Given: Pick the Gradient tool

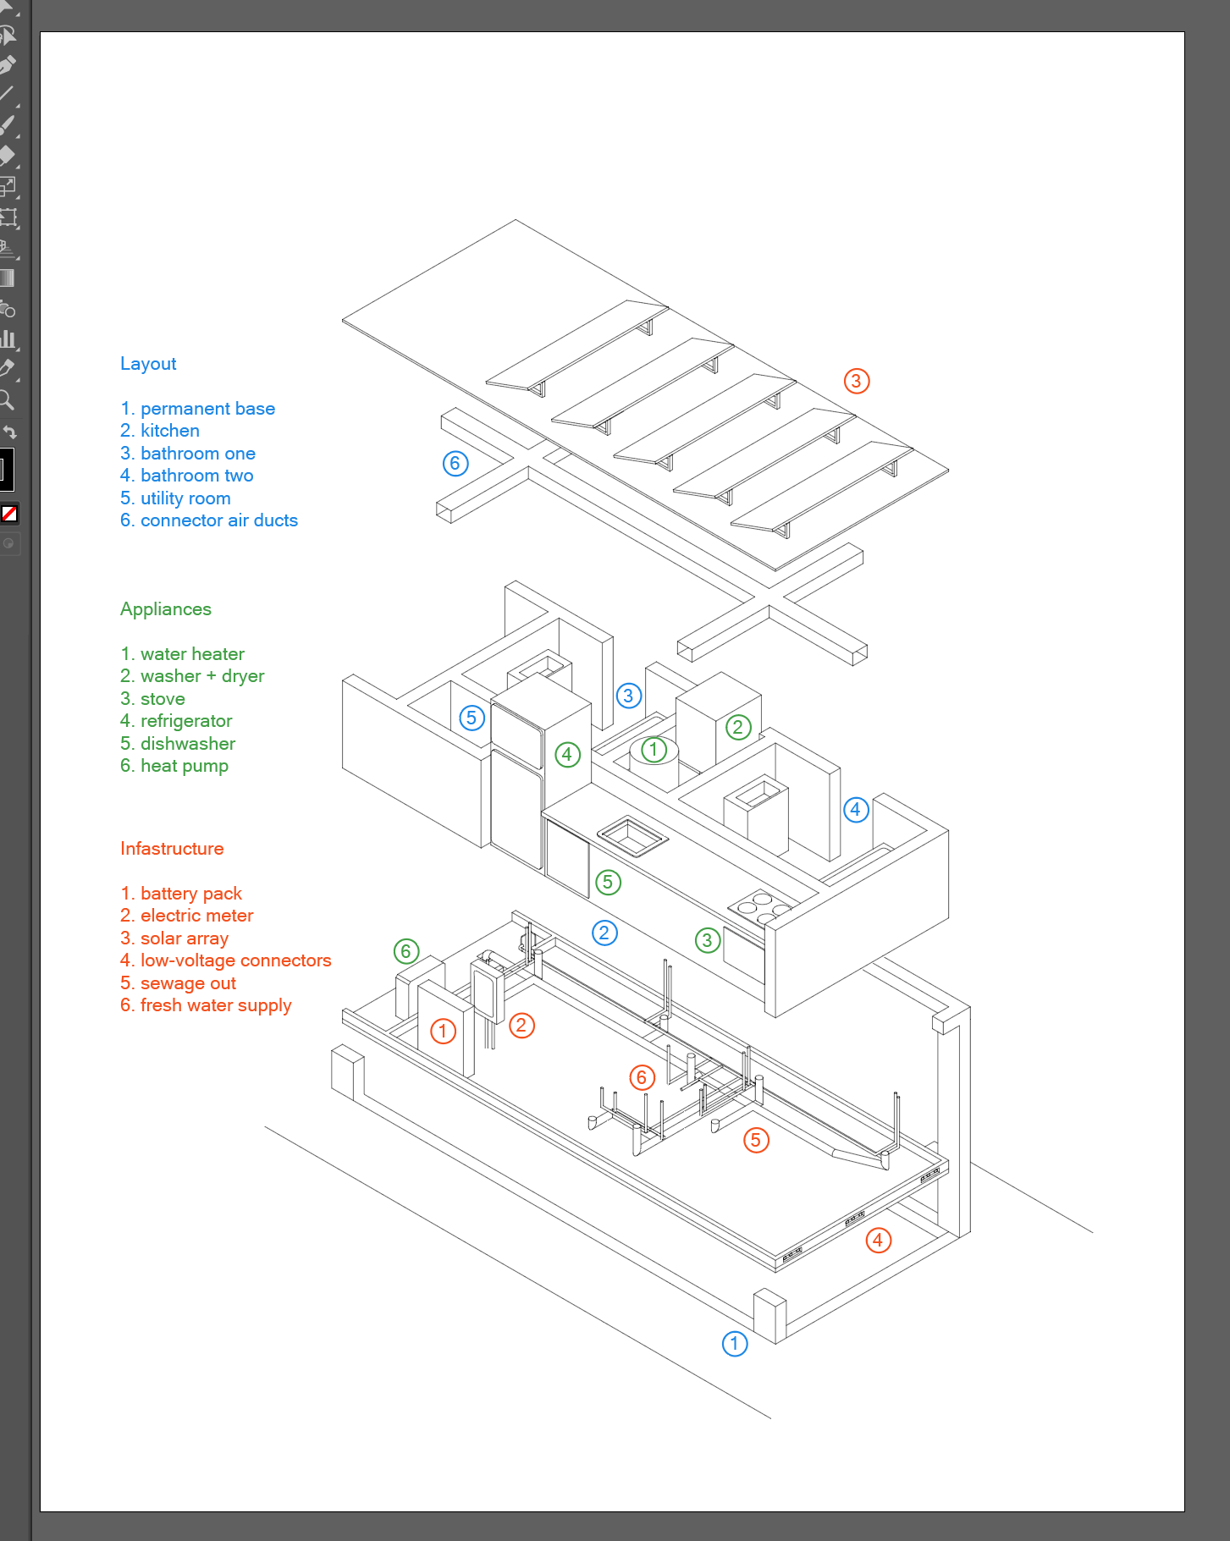Looking at the screenshot, I should pos(7,278).
